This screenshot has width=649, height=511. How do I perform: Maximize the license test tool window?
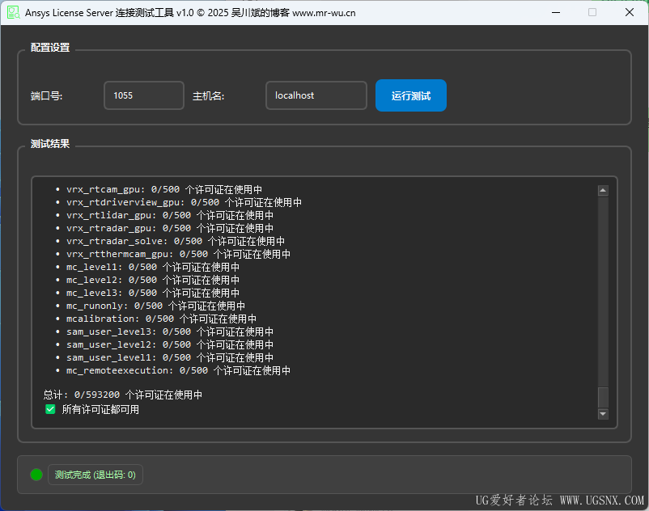pos(592,12)
